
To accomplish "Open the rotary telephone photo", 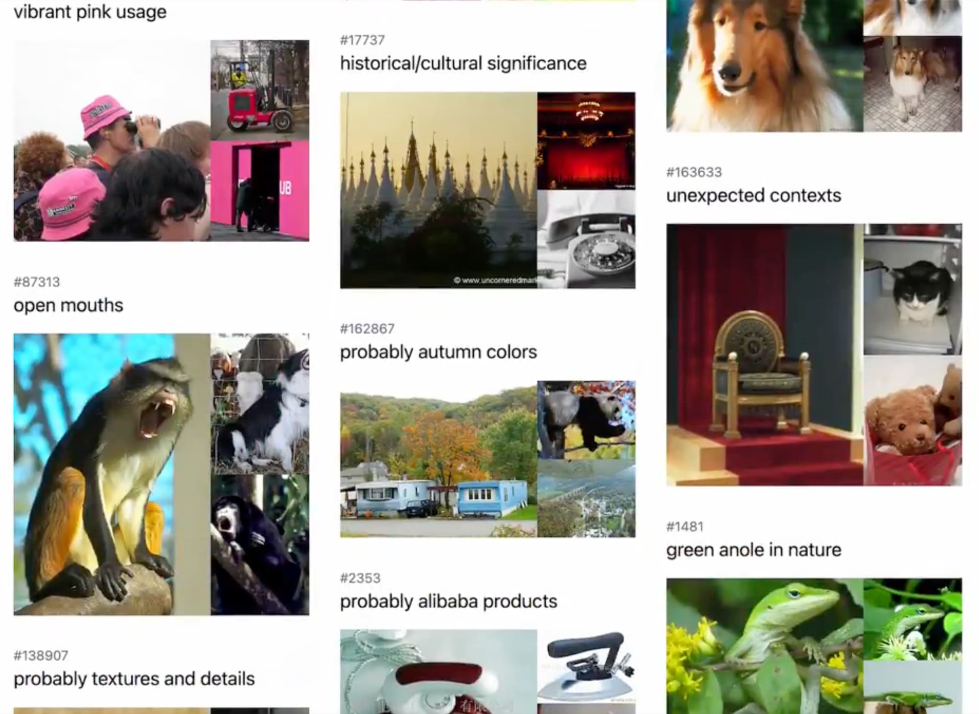I will pyautogui.click(x=586, y=239).
